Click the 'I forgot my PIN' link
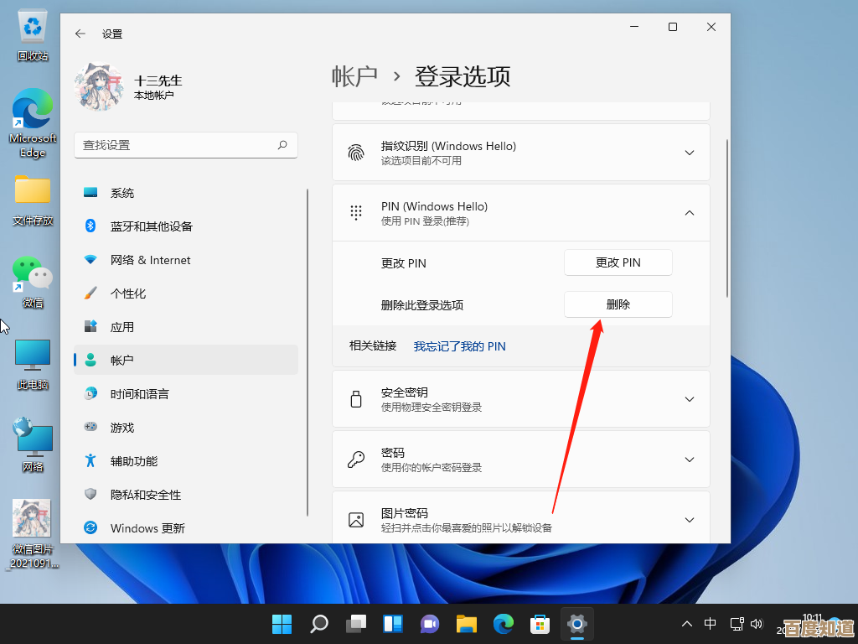The height and width of the screenshot is (644, 858). [459, 346]
